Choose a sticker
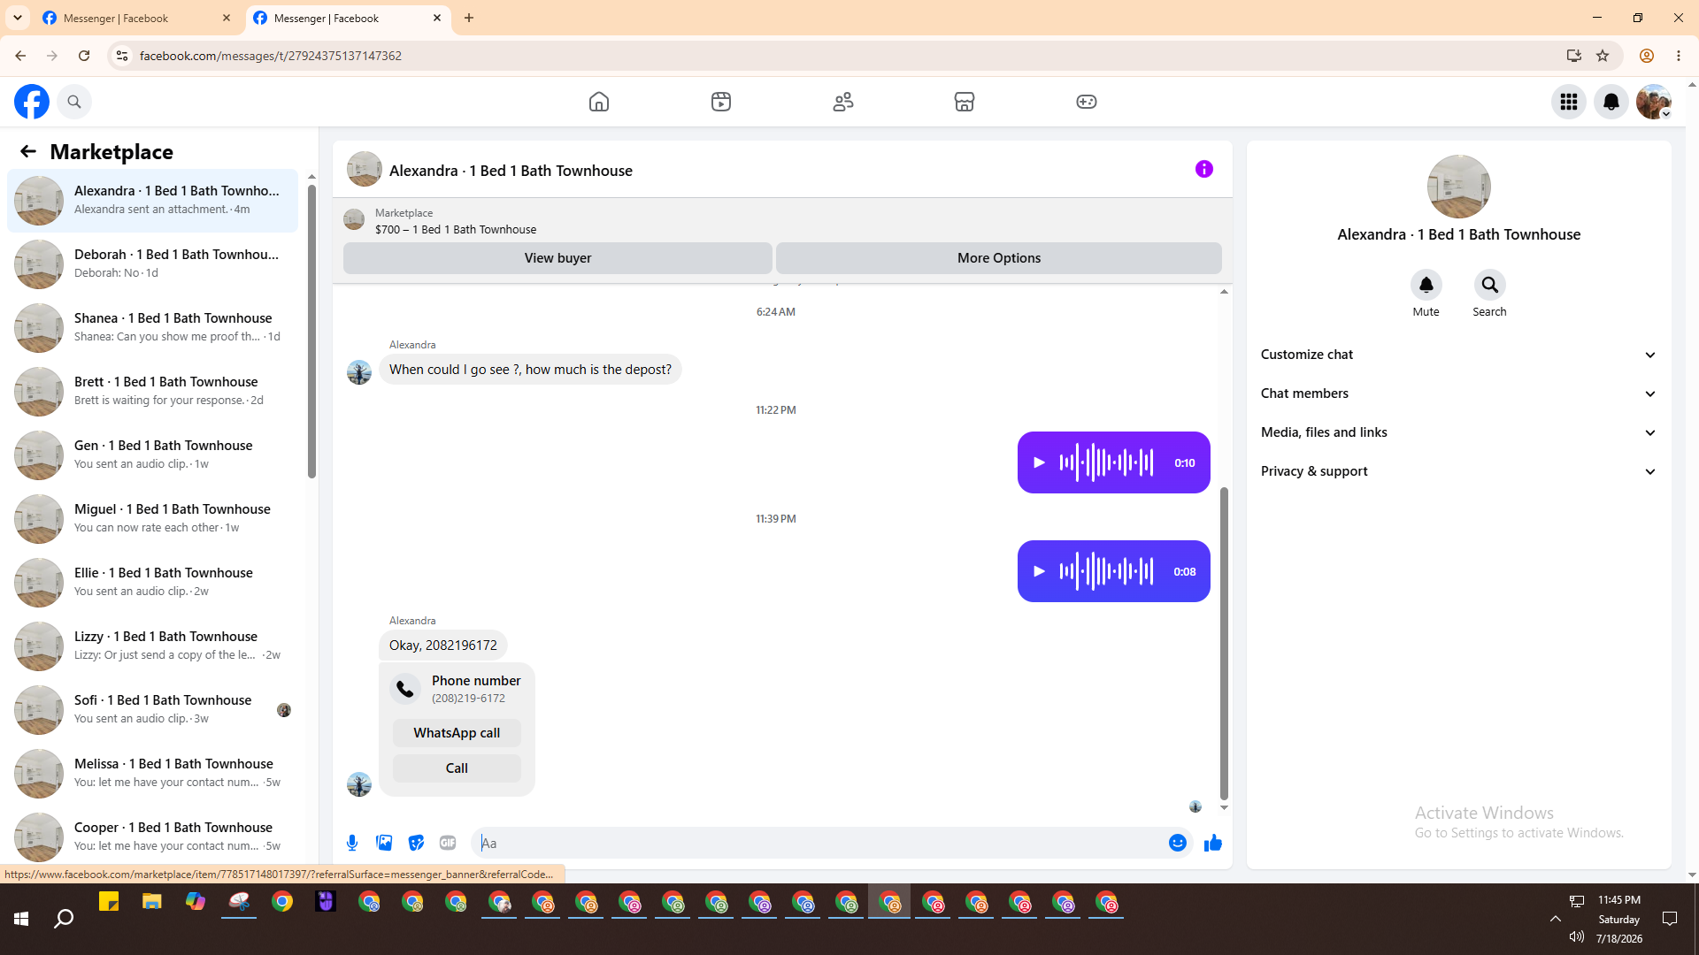Viewport: 1699px width, 955px height. [416, 843]
